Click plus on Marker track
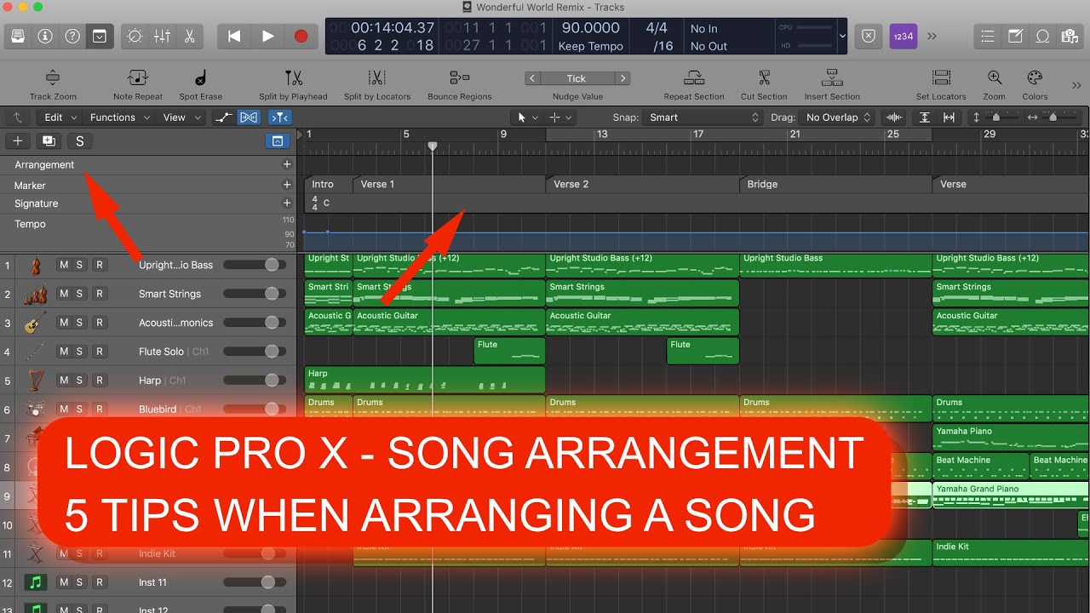 287,185
